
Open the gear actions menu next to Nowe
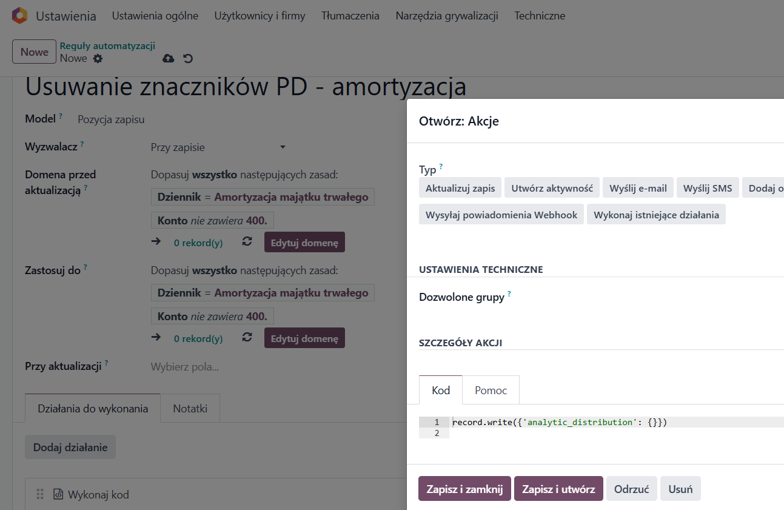tap(98, 58)
